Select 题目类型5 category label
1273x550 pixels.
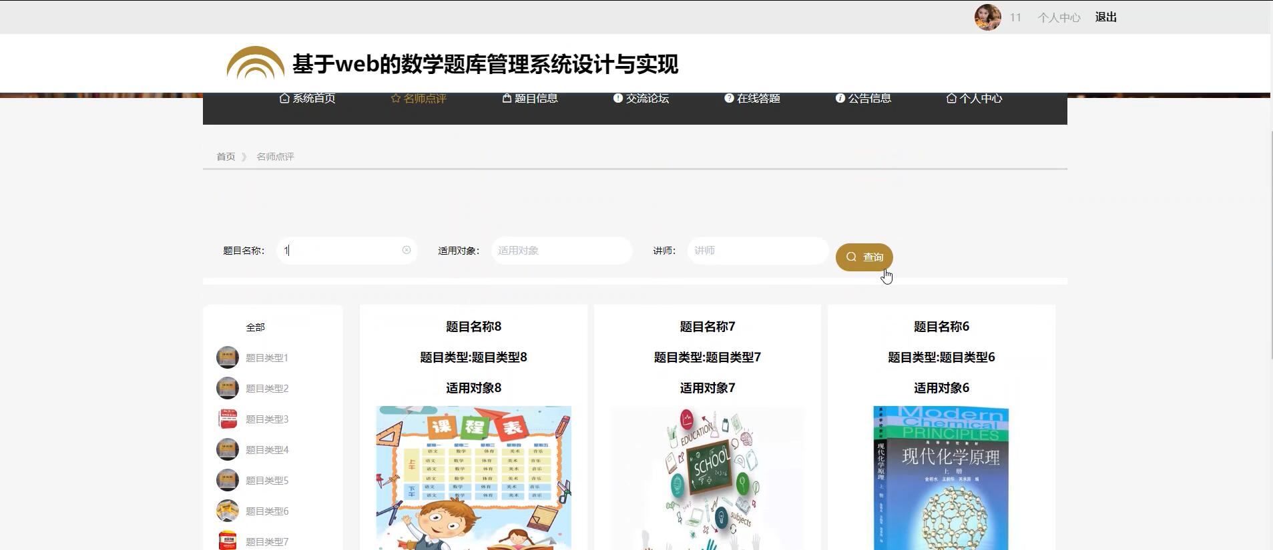coord(267,481)
